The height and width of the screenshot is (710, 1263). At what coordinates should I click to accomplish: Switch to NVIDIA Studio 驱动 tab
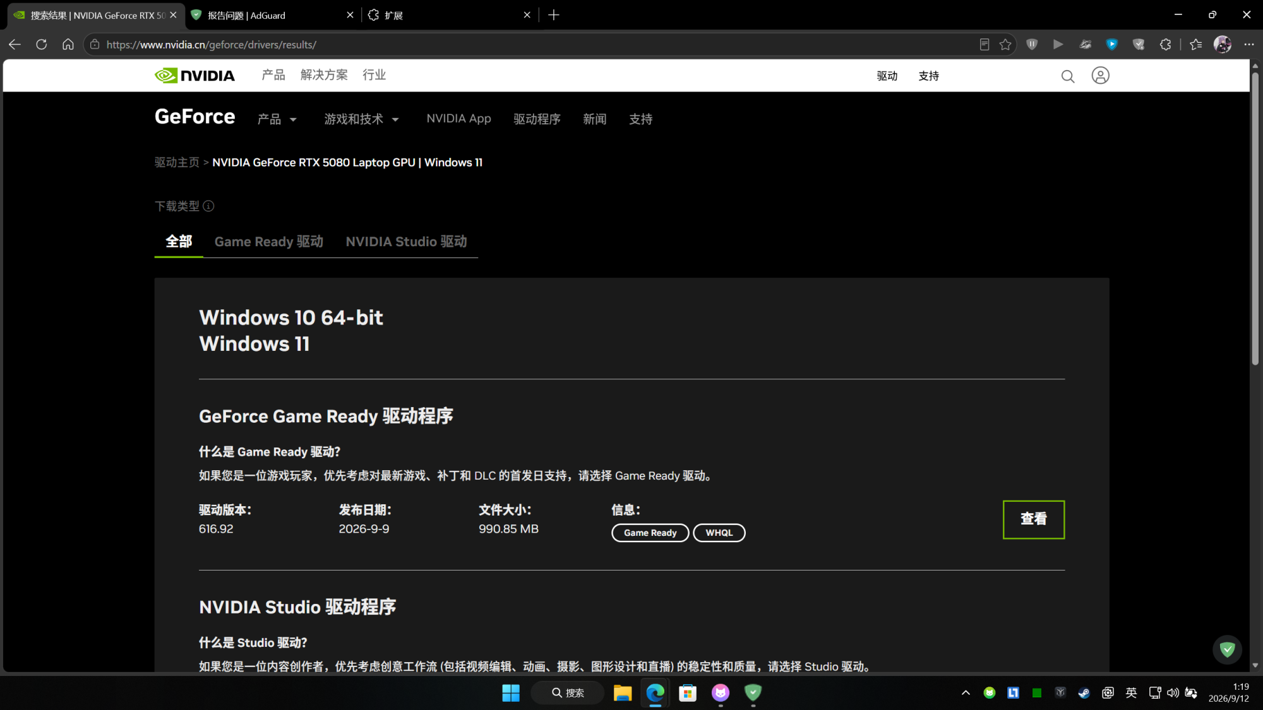click(406, 242)
